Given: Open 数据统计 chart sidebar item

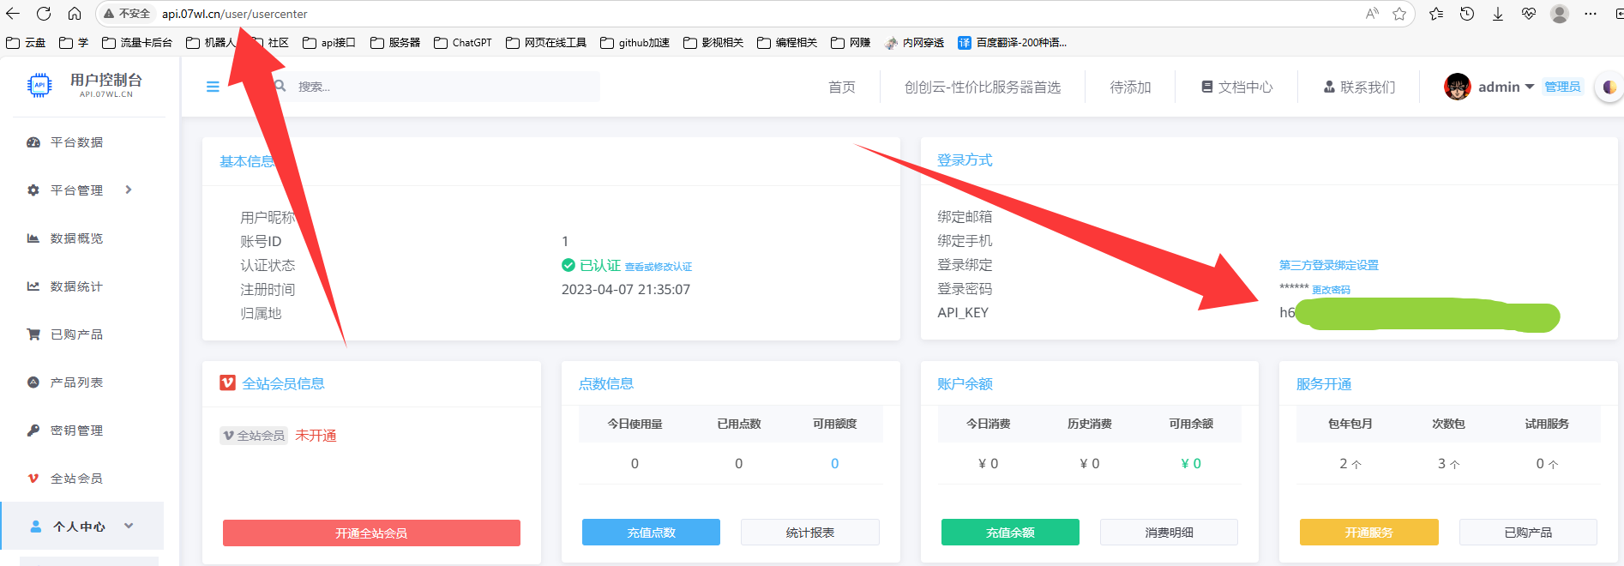Looking at the screenshot, I should coord(76,286).
